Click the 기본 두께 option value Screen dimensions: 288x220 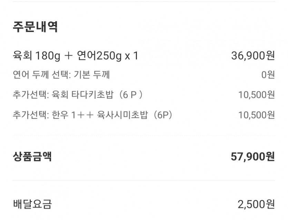(92, 75)
